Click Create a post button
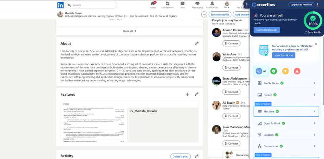The image size is (324, 159). point(180,156)
